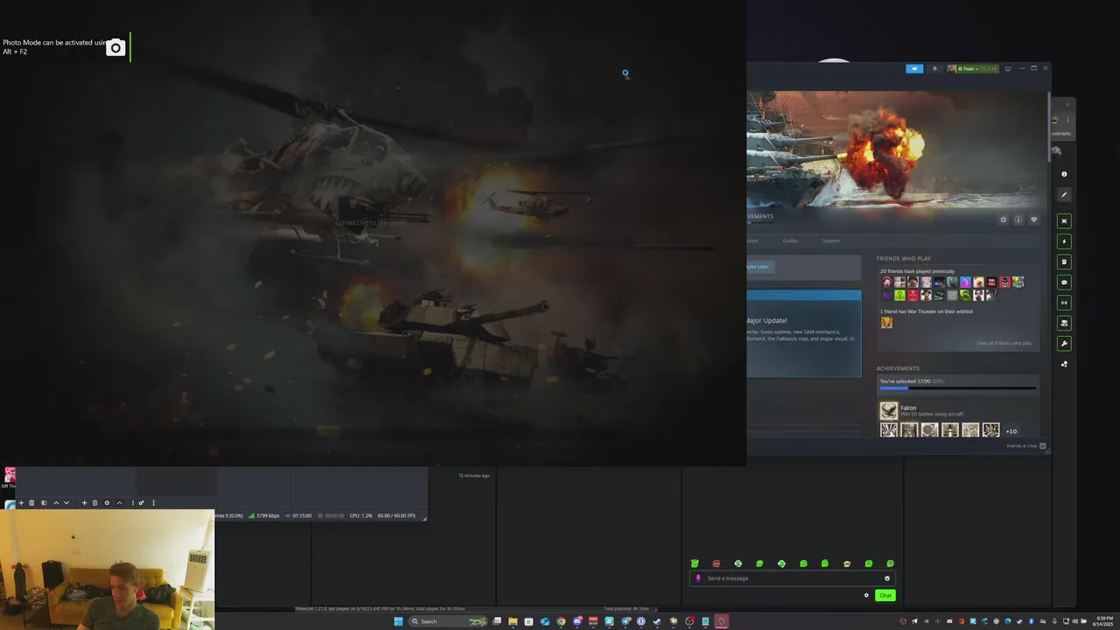
Task: Click the green chat bubble sidebar icon
Action: (1064, 283)
